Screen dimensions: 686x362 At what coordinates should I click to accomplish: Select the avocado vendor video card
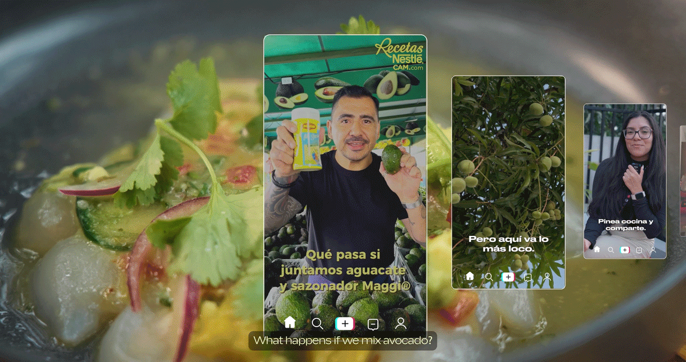click(345, 187)
